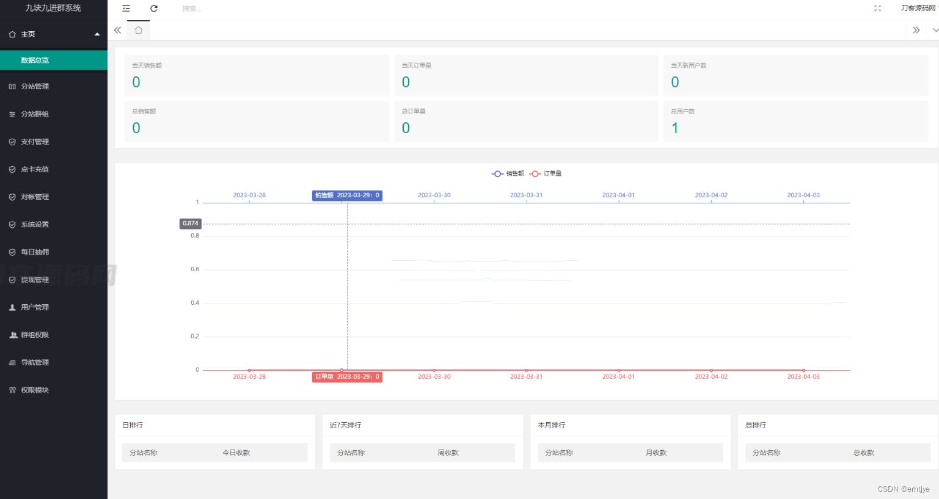939x499 pixels.
Task: Click the 权限模块 permissions icon
Action: tap(12, 390)
